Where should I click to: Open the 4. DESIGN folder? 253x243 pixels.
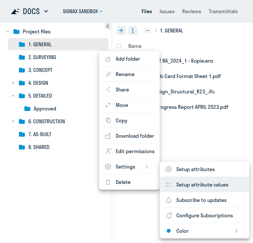(38, 83)
